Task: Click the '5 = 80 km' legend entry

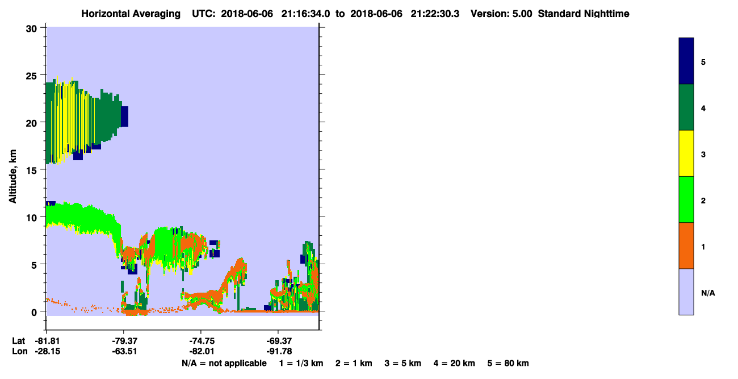Action: point(508,363)
